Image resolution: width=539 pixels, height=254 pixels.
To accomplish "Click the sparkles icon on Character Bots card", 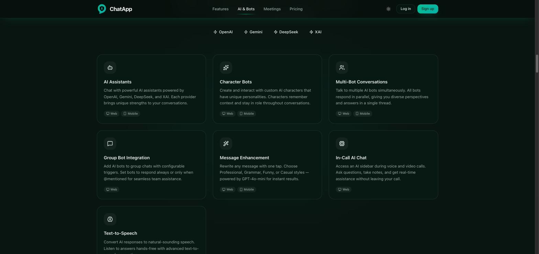I will click(x=226, y=68).
